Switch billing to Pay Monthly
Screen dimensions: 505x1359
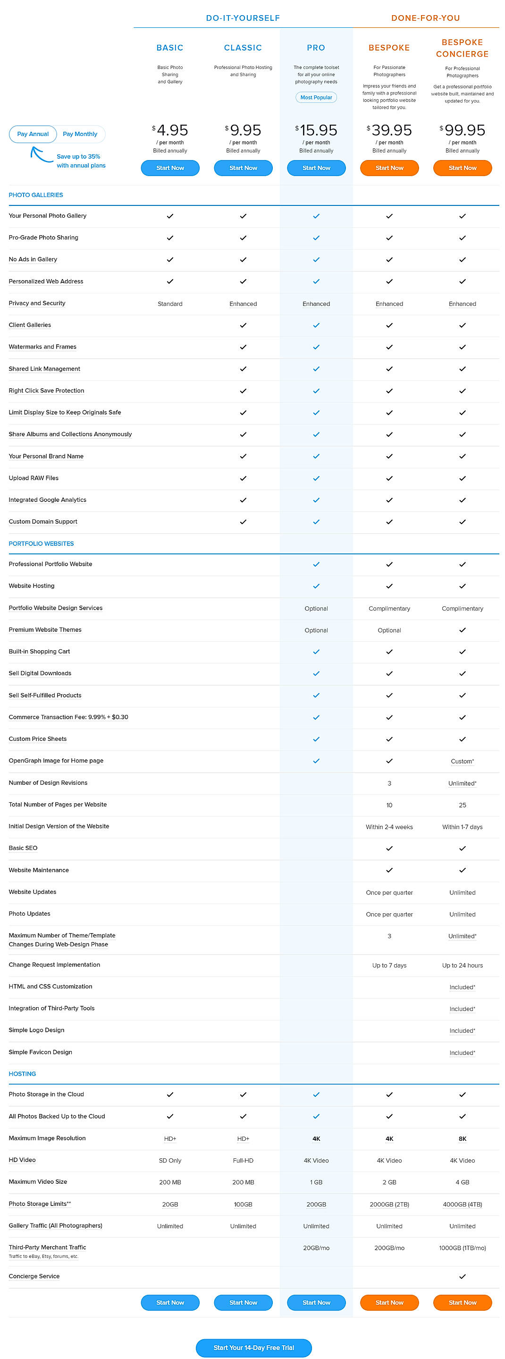(x=80, y=134)
